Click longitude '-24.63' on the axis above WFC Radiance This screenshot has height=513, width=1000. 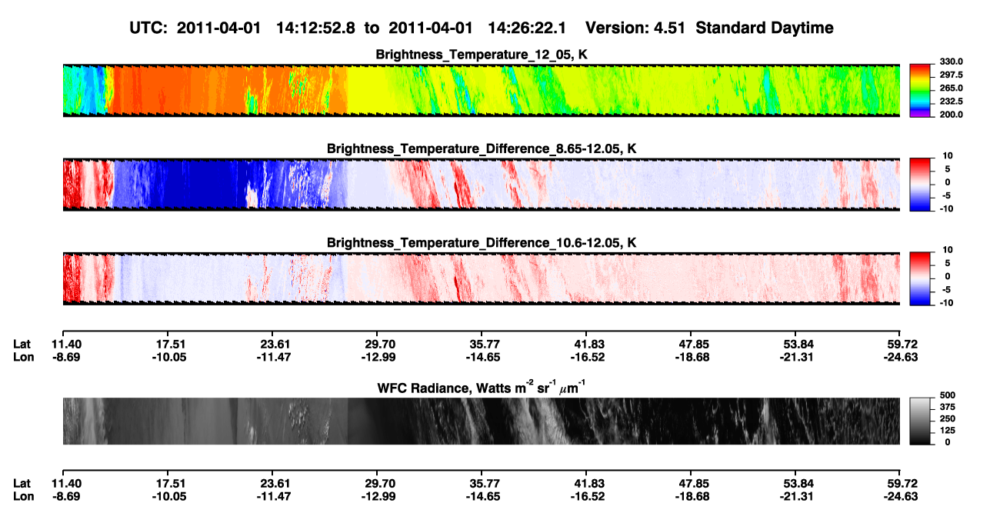pos(899,357)
